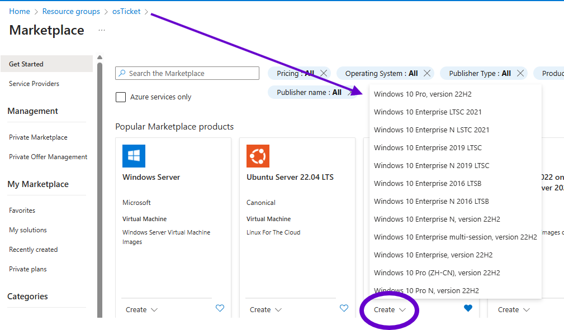
Task: Click the Canonical publisher text
Action: pyautogui.click(x=261, y=203)
